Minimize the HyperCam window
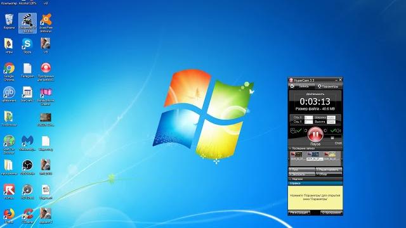The width and height of the screenshot is (406, 228). pyautogui.click(x=336, y=80)
